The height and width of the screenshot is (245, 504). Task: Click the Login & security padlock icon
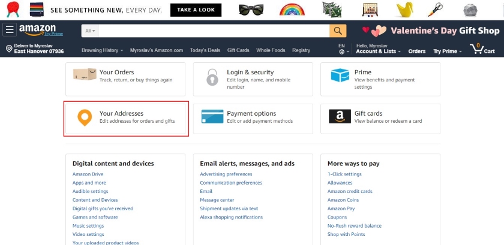point(212,77)
